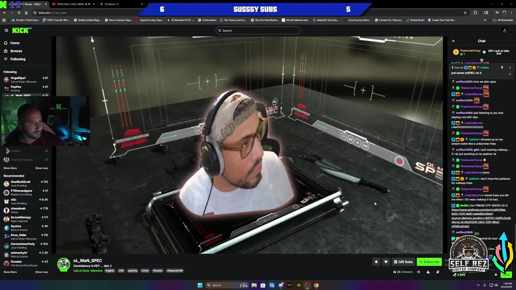Click the green Subscribe button
Screen dimensions: 516x290
point(429,262)
